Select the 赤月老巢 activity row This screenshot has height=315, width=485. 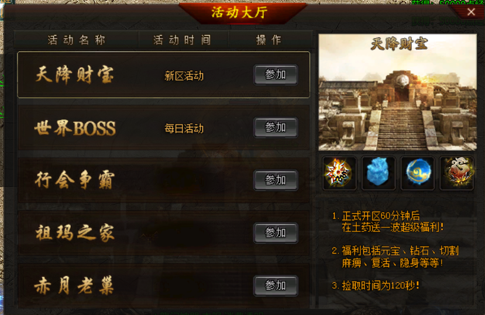coord(164,285)
